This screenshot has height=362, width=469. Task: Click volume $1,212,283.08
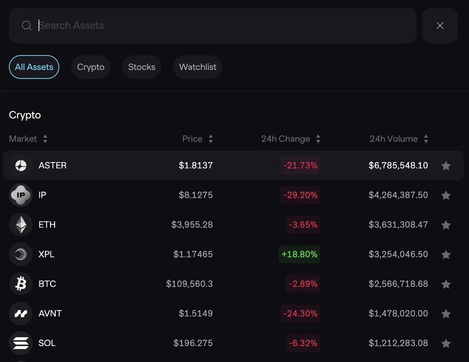tap(398, 343)
